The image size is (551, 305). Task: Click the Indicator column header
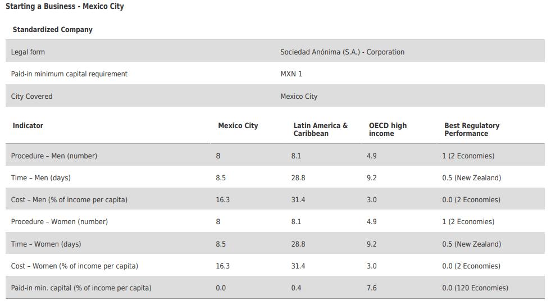click(28, 125)
